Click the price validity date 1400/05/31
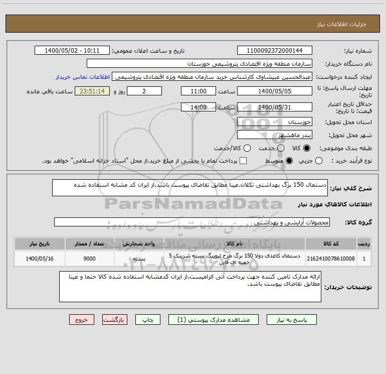This screenshot has height=374, width=386. click(275, 107)
